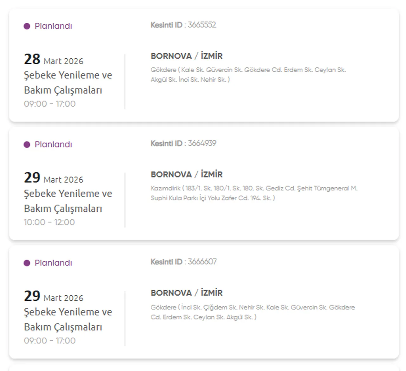406x371 pixels.
Task: Click the Planlandı label on outage 3665552 card
Action: (x=53, y=26)
